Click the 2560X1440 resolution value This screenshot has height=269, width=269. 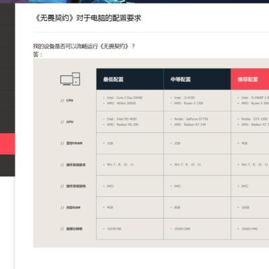249,229
